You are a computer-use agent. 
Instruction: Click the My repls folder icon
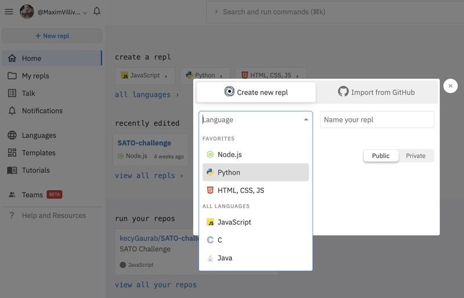pyautogui.click(x=12, y=76)
